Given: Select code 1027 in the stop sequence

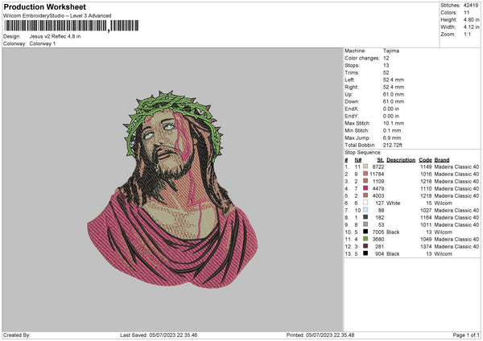Looking at the screenshot, I should point(426,211).
